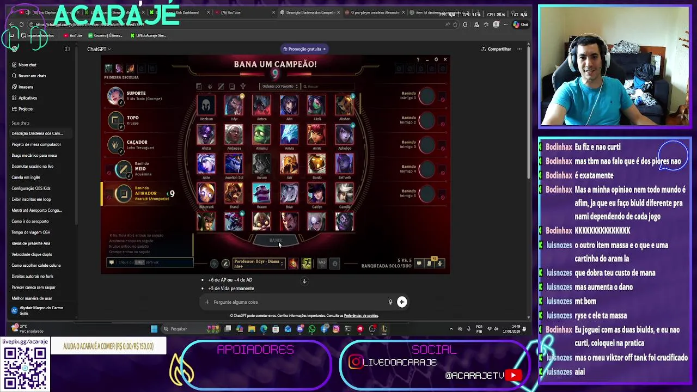
Task: Change the second summoner spell slot
Action: (x=307, y=264)
